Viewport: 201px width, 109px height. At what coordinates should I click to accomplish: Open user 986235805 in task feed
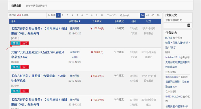click(172, 77)
